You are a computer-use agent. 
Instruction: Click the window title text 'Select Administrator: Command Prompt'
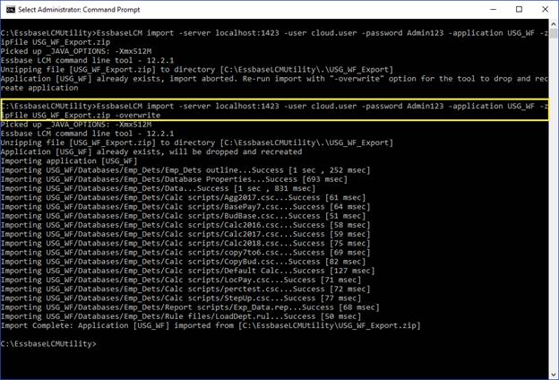pos(85,9)
